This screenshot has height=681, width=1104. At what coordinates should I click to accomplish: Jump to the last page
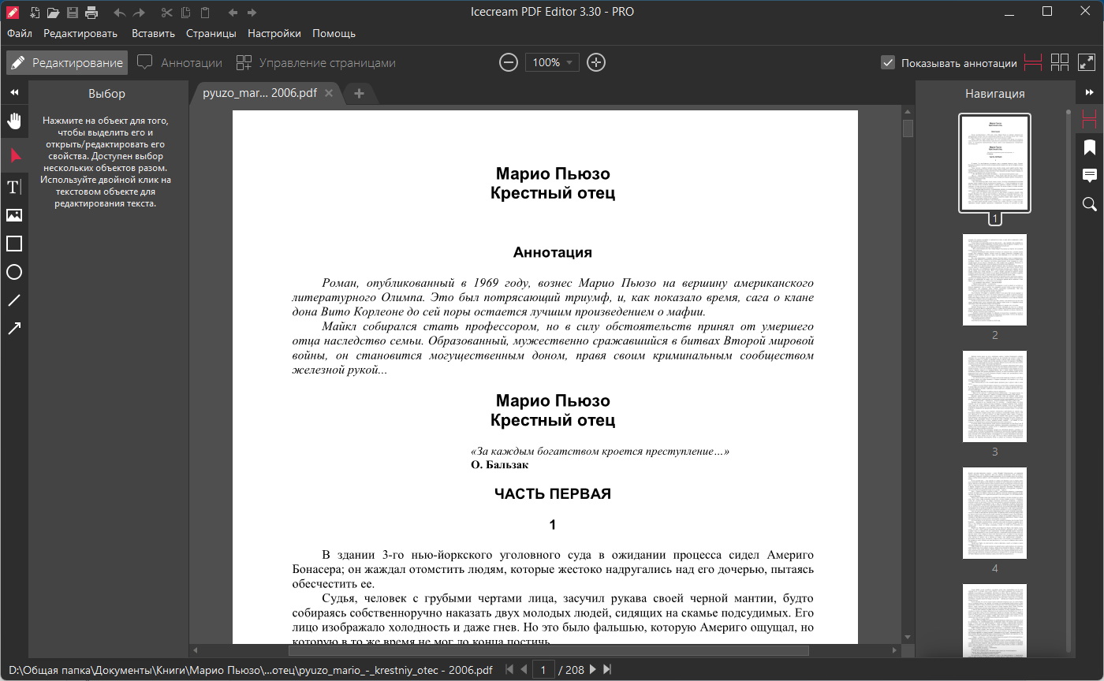[607, 670]
